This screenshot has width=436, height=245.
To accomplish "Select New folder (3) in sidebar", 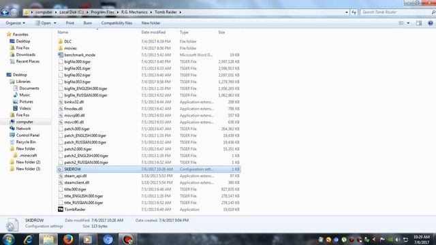I will tap(28, 169).
